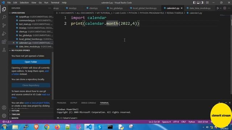Open the Search view in activity bar
The width and height of the screenshot is (232, 130).
(4, 17)
